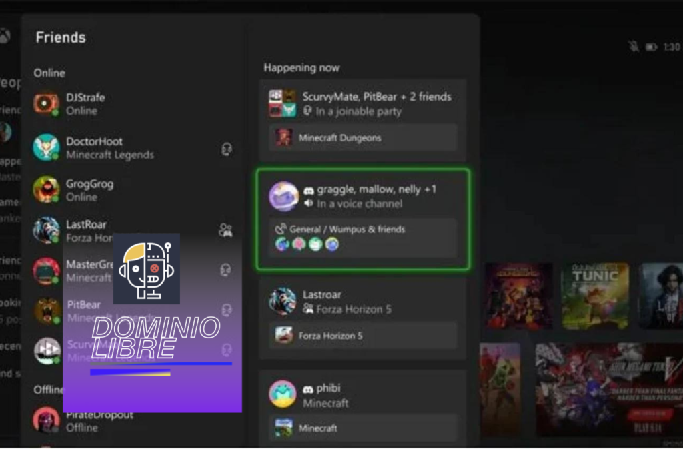Click the muted microphone icon at top right
683x449 pixels.
[x=634, y=47]
